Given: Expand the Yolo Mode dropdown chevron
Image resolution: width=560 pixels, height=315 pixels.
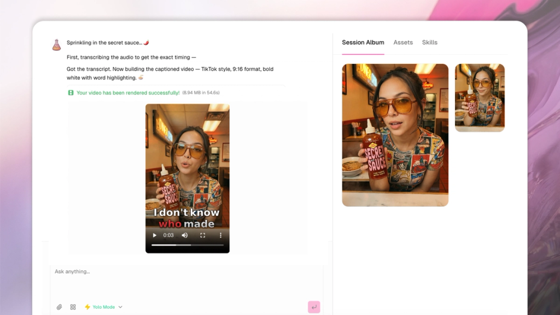Looking at the screenshot, I should (120, 307).
